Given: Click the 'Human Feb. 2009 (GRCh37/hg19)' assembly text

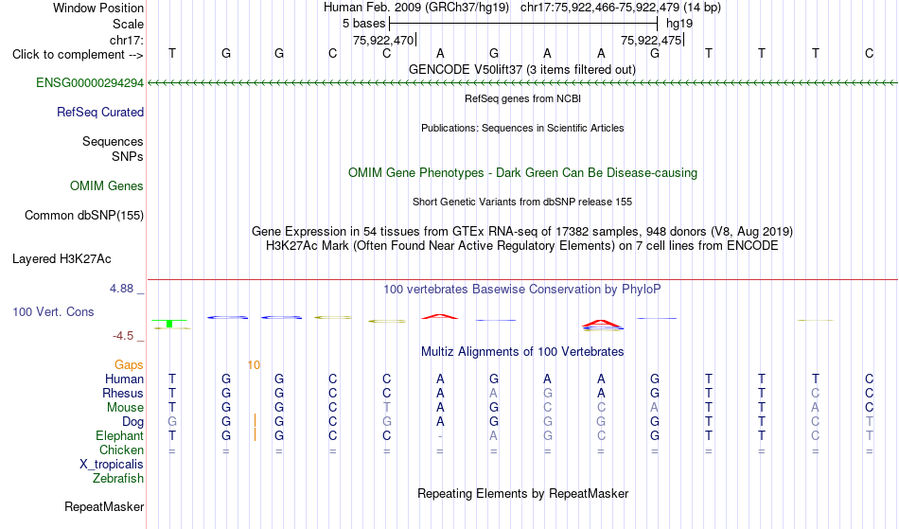Looking at the screenshot, I should click(416, 8).
